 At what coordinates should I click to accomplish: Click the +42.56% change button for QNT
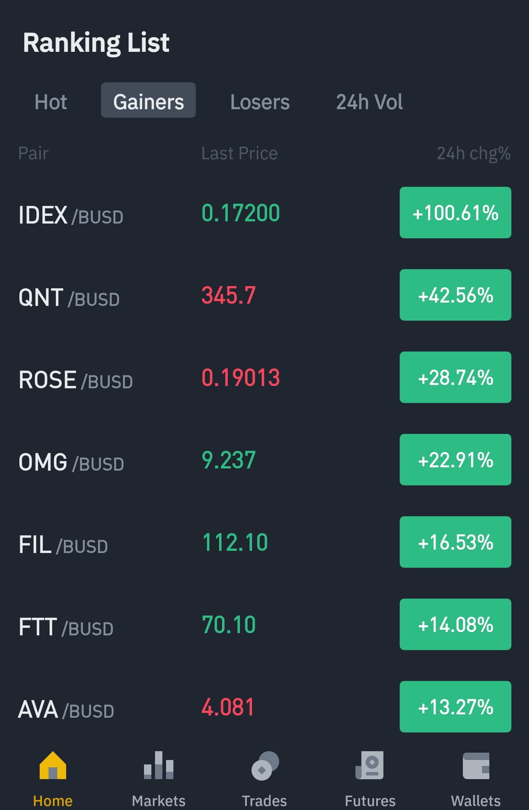click(x=456, y=295)
